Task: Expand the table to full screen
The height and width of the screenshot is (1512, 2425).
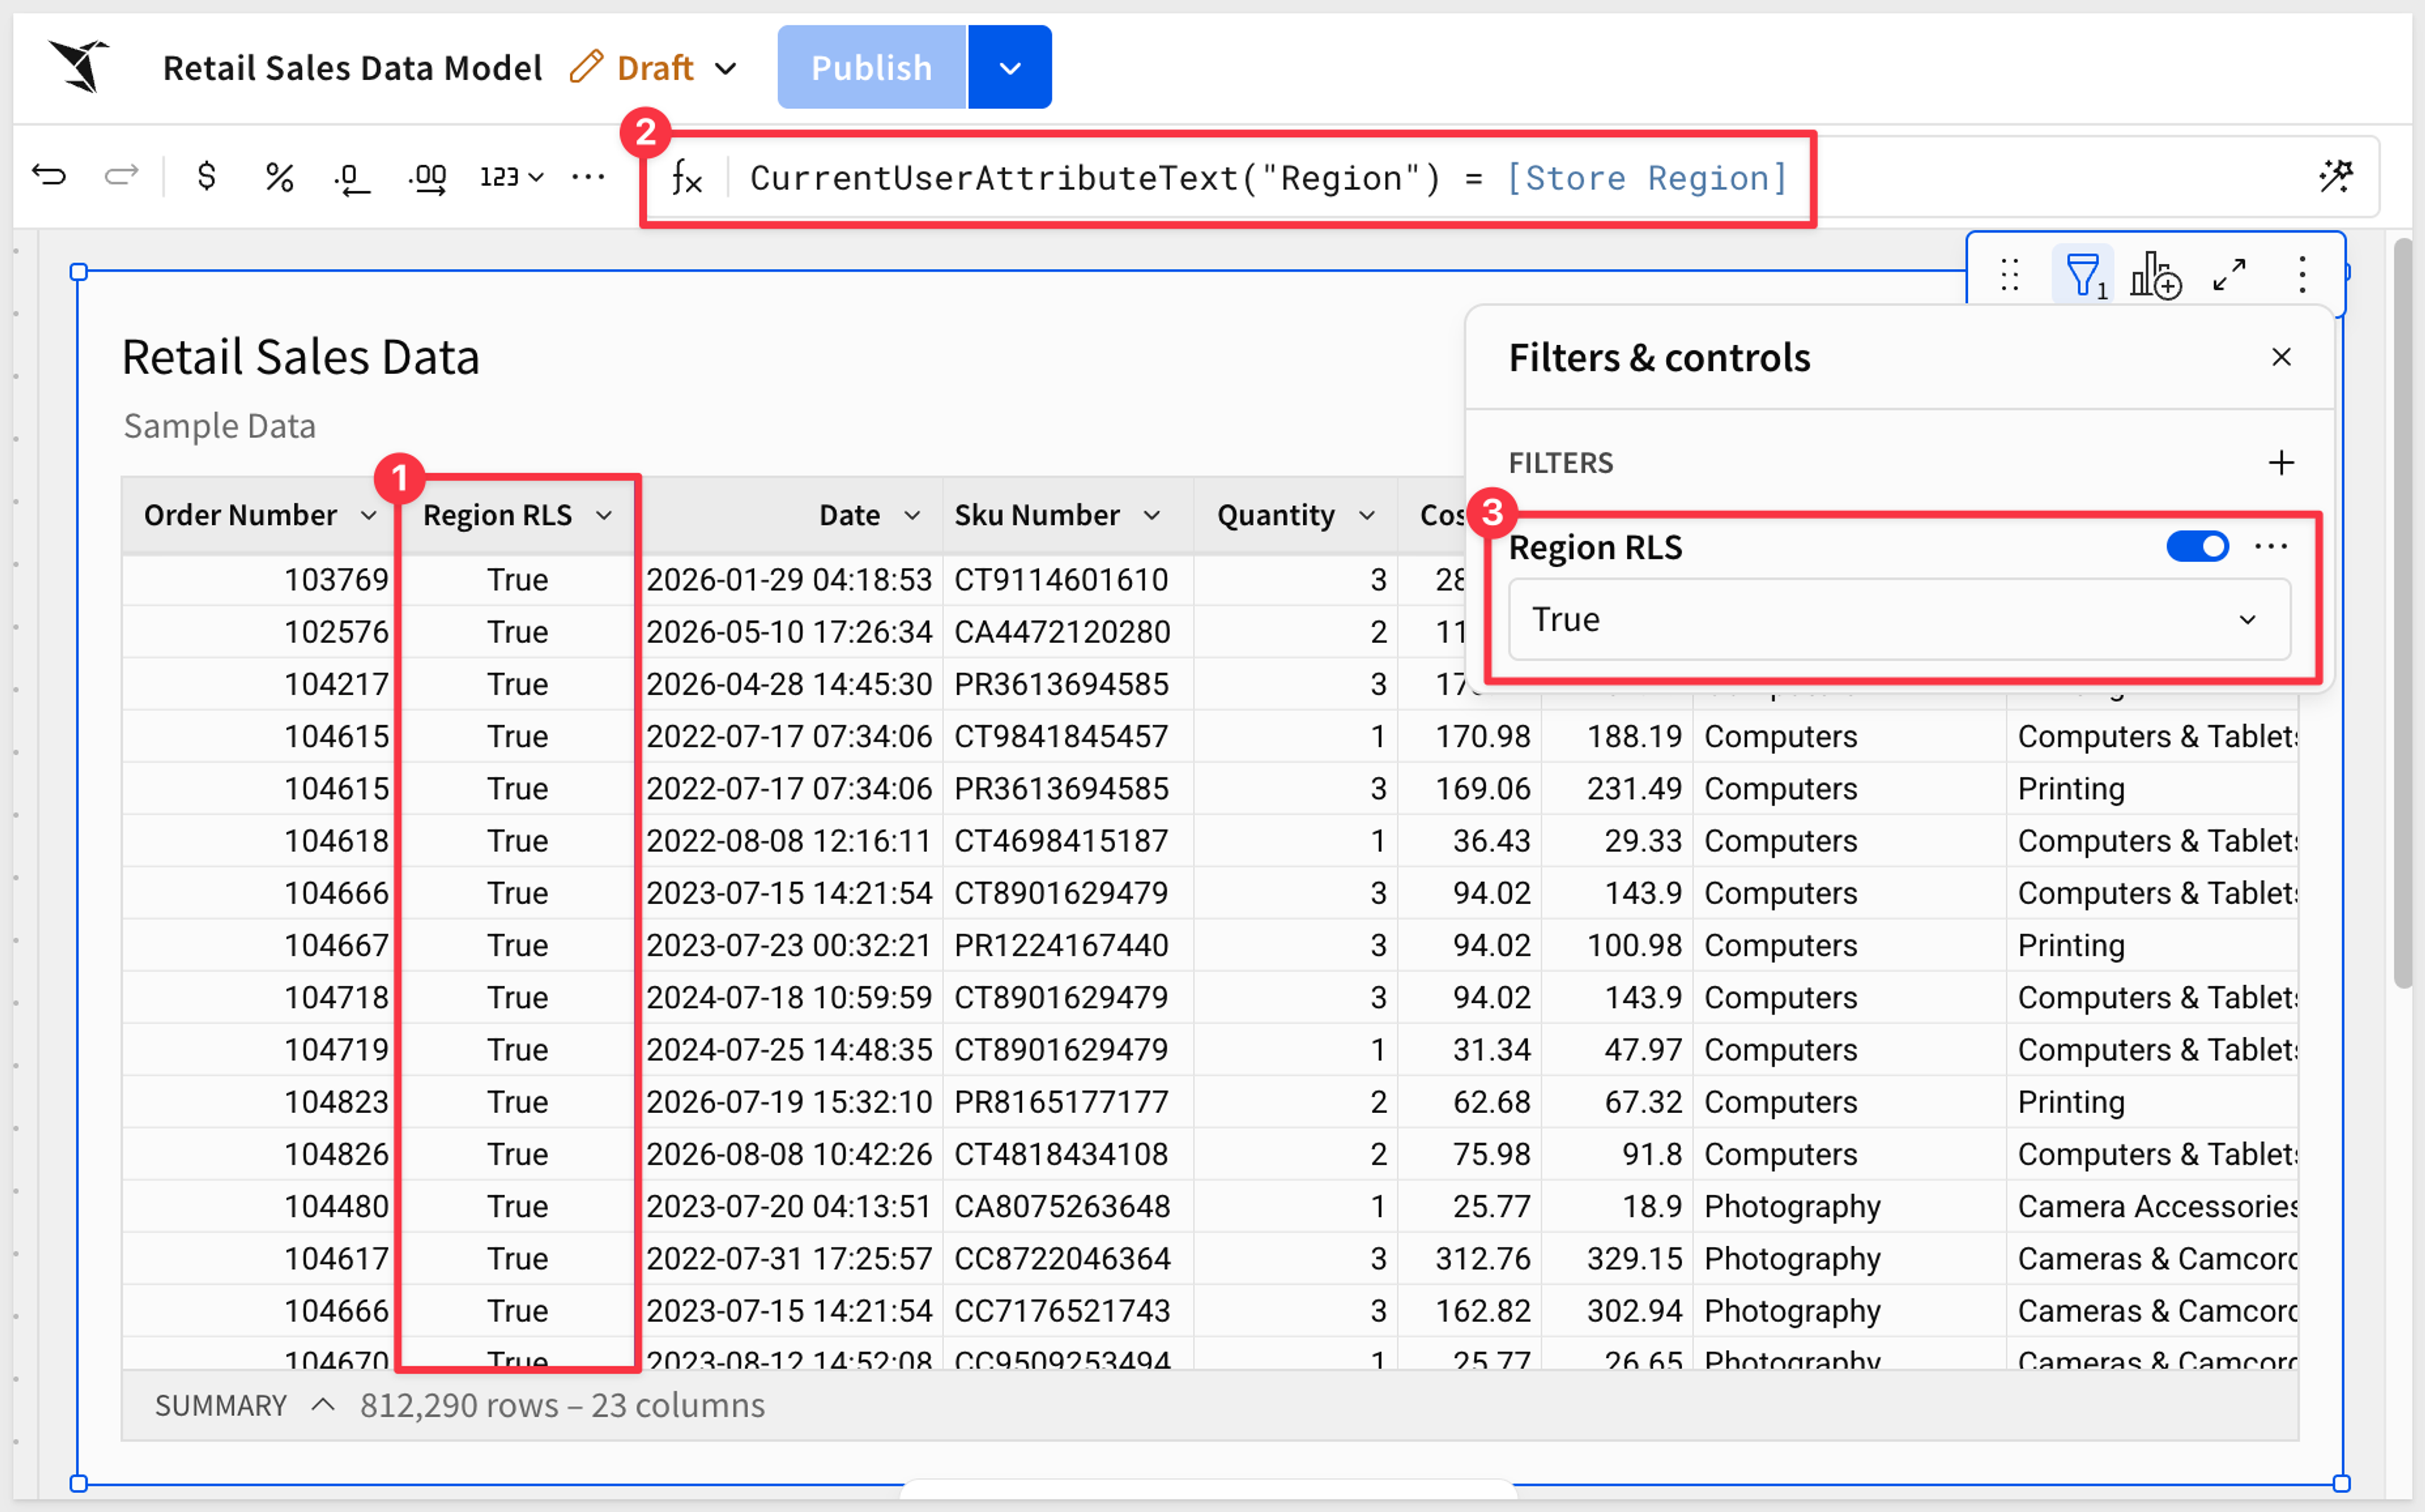Action: point(2230,274)
